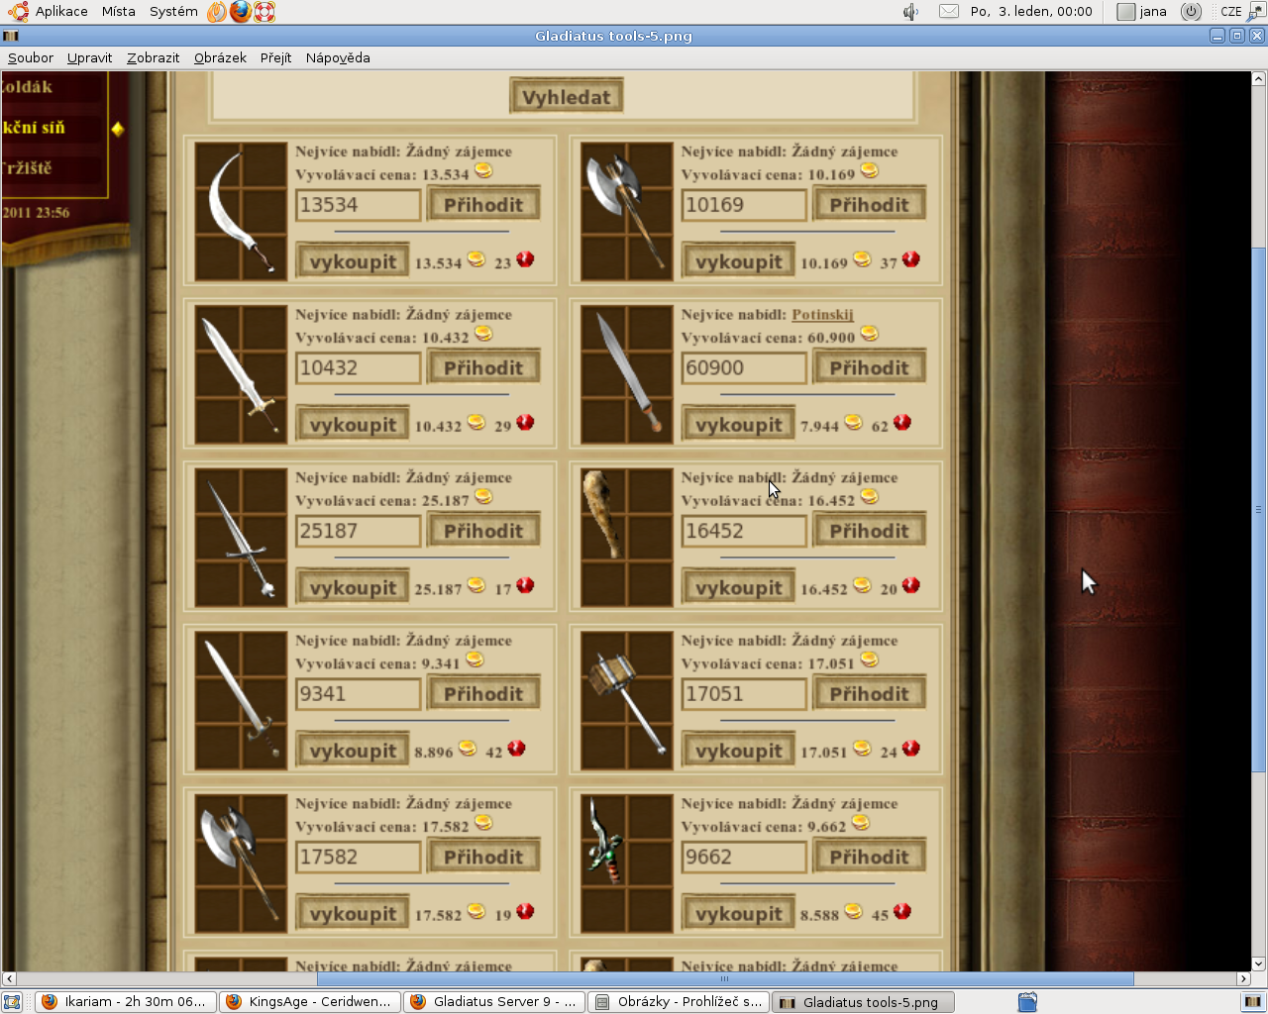Screen dimensions: 1268x1014
Task: Open the mail envelope indicator
Action: pos(949,12)
